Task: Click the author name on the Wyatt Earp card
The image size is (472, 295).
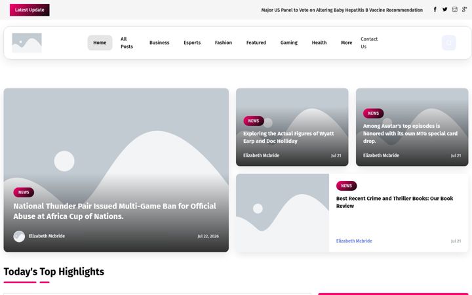Action: coord(262,155)
